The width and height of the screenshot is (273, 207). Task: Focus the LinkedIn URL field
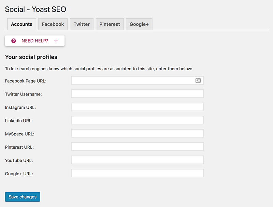(138, 120)
